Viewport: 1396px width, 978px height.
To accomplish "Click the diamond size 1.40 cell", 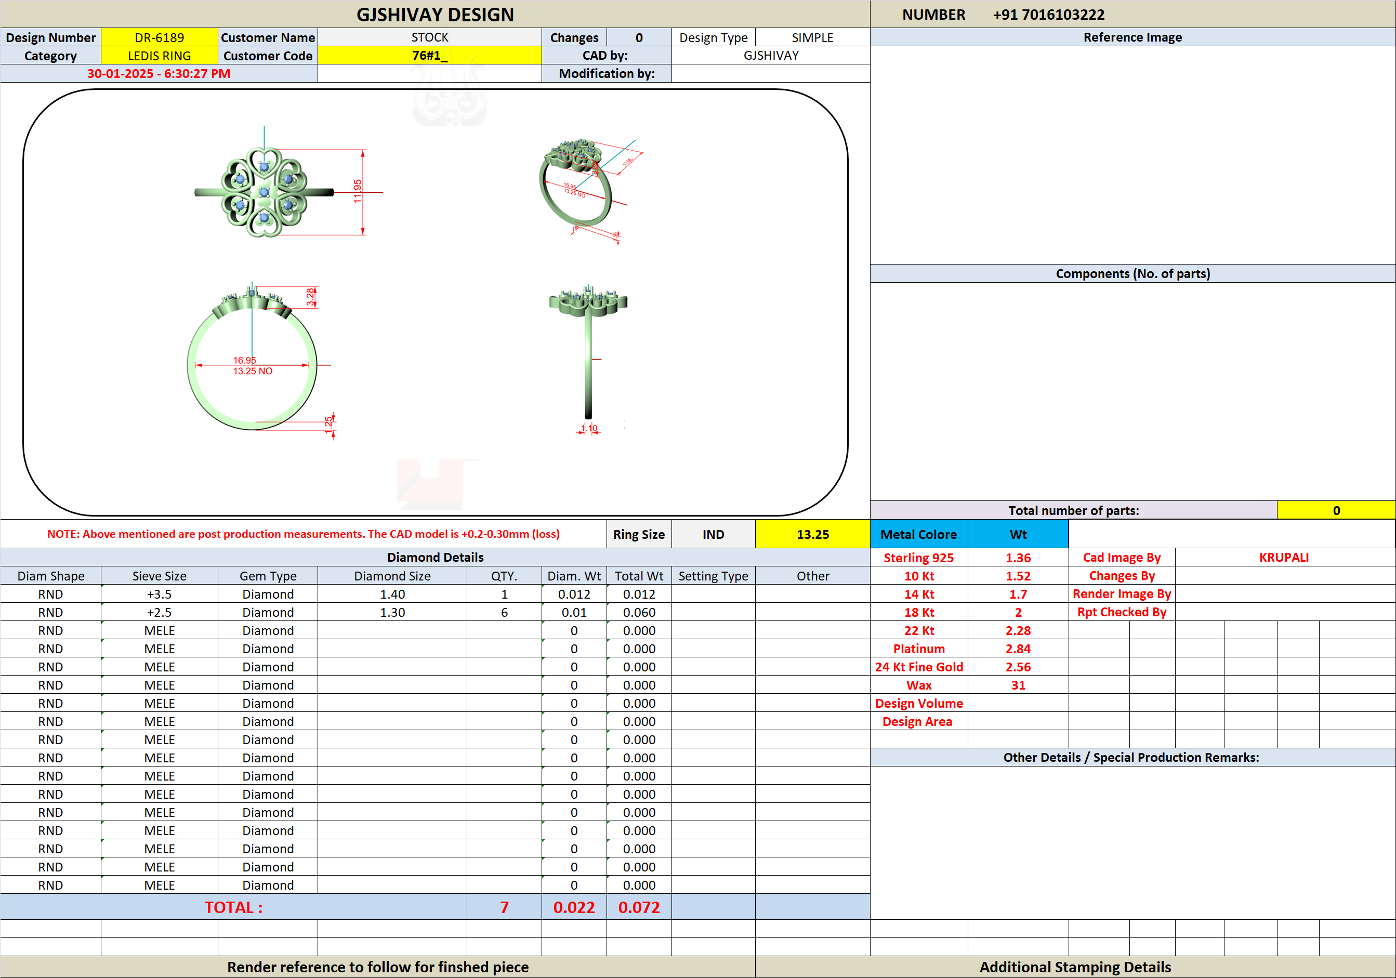I will [392, 594].
